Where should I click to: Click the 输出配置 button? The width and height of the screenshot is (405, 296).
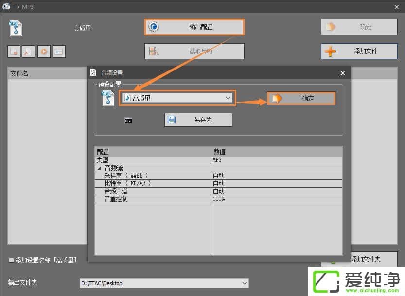click(194, 27)
